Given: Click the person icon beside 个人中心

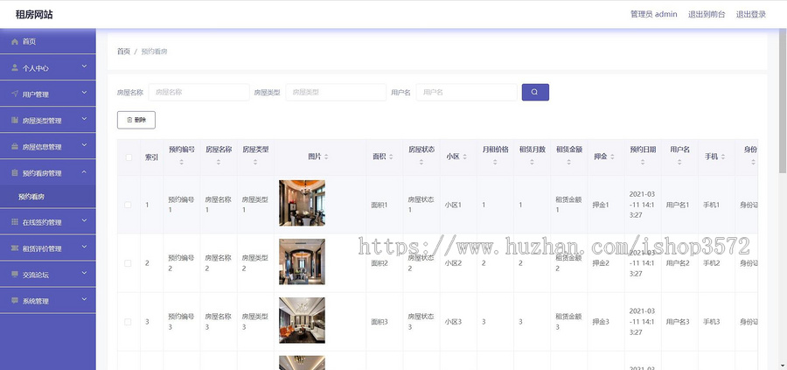Looking at the screenshot, I should pos(15,67).
